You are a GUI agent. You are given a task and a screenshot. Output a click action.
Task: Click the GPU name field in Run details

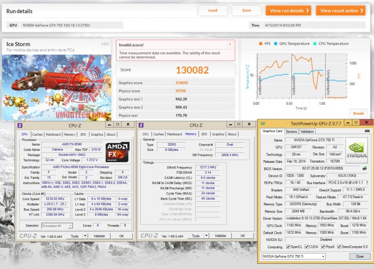pyautogui.click(x=71, y=25)
